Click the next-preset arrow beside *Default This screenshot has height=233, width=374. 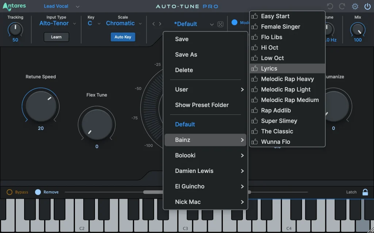pyautogui.click(x=160, y=23)
